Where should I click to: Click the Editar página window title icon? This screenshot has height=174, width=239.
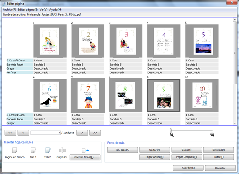click(x=4, y=4)
